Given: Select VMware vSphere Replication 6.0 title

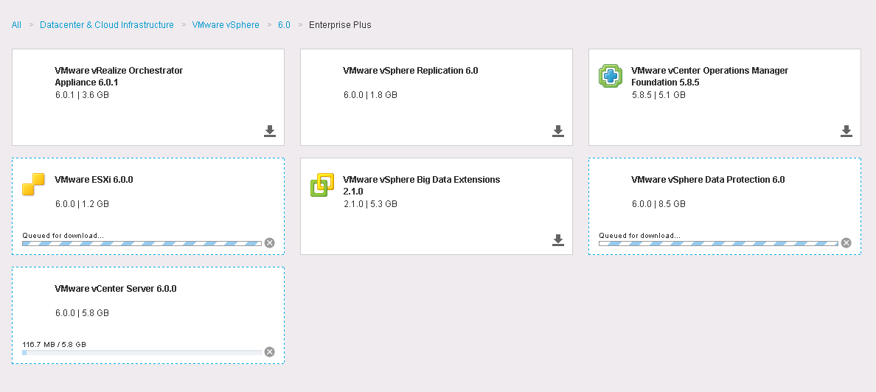Looking at the screenshot, I should [x=411, y=70].
